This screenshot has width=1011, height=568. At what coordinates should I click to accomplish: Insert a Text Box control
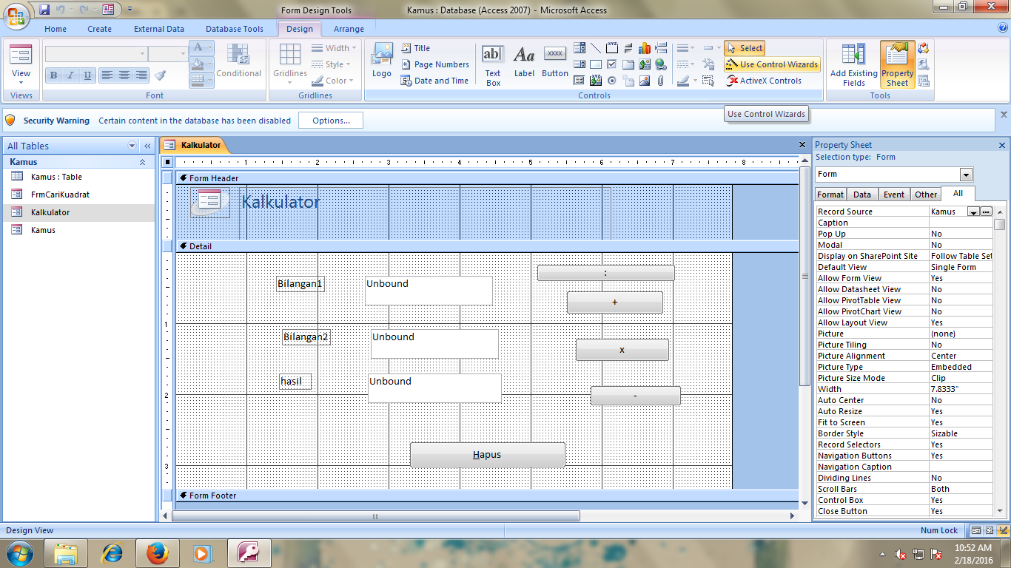493,65
